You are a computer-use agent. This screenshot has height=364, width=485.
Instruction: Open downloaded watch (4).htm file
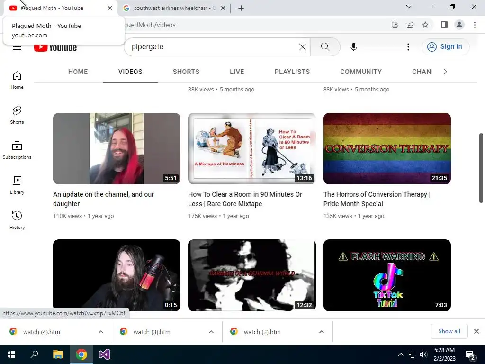(42, 332)
